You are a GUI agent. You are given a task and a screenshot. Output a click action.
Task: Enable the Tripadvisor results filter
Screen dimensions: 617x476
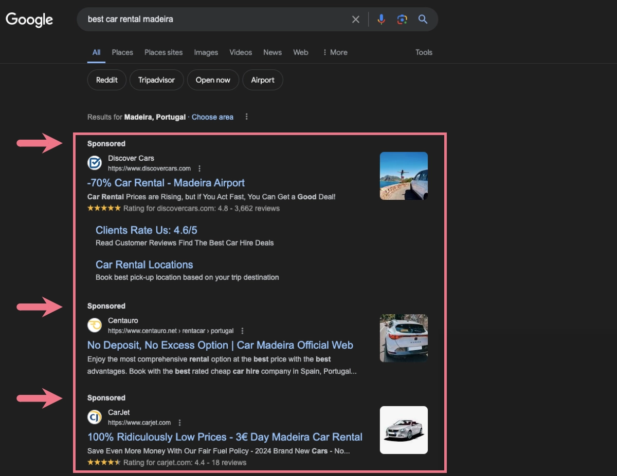coord(156,80)
